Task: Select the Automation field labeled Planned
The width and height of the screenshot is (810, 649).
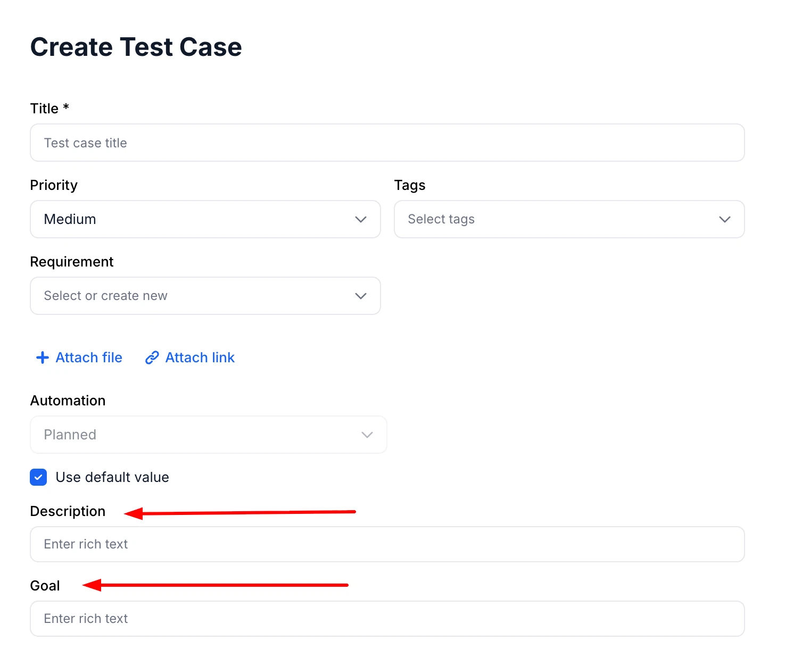Action: (209, 435)
